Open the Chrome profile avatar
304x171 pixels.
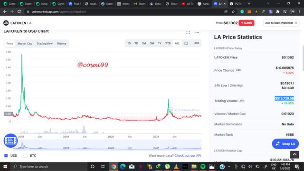pyautogui.click(x=292, y=11)
